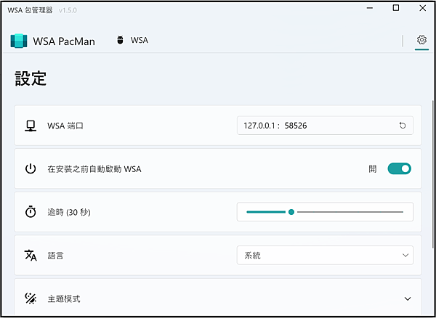
Task: Click the port number field 58526
Action: point(296,126)
